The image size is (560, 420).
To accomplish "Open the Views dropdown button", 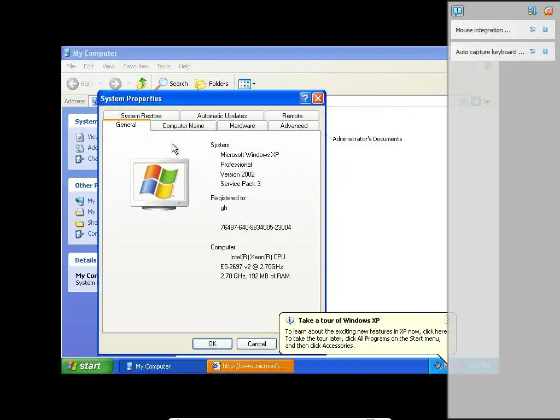I will point(247,84).
